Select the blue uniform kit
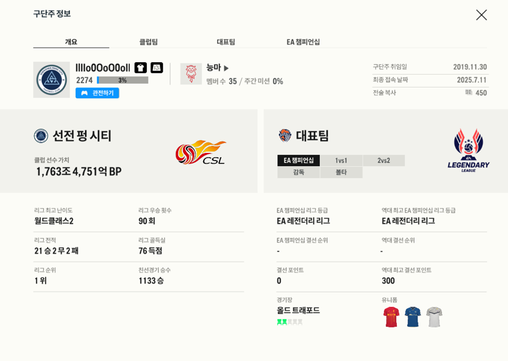 (x=413, y=317)
